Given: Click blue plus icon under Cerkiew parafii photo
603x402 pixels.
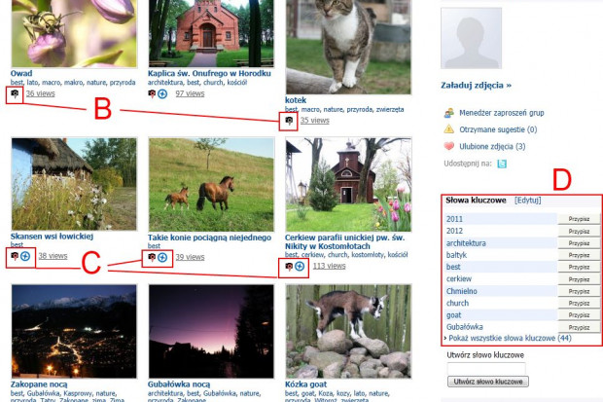Looking at the screenshot, I should click(x=300, y=266).
